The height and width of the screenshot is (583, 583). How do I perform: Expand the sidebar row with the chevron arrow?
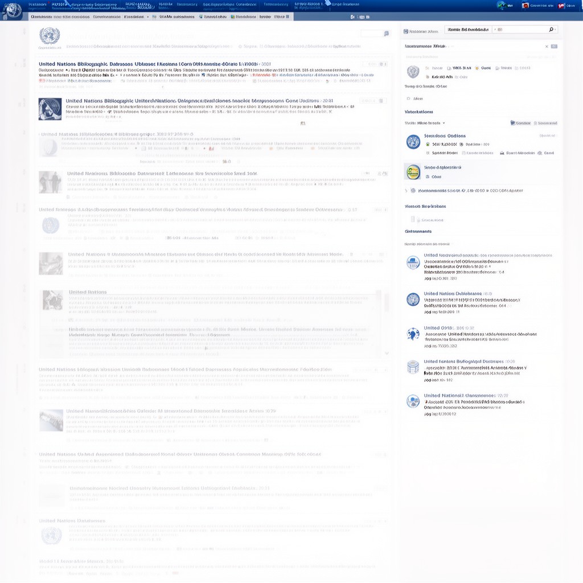[x=406, y=191]
